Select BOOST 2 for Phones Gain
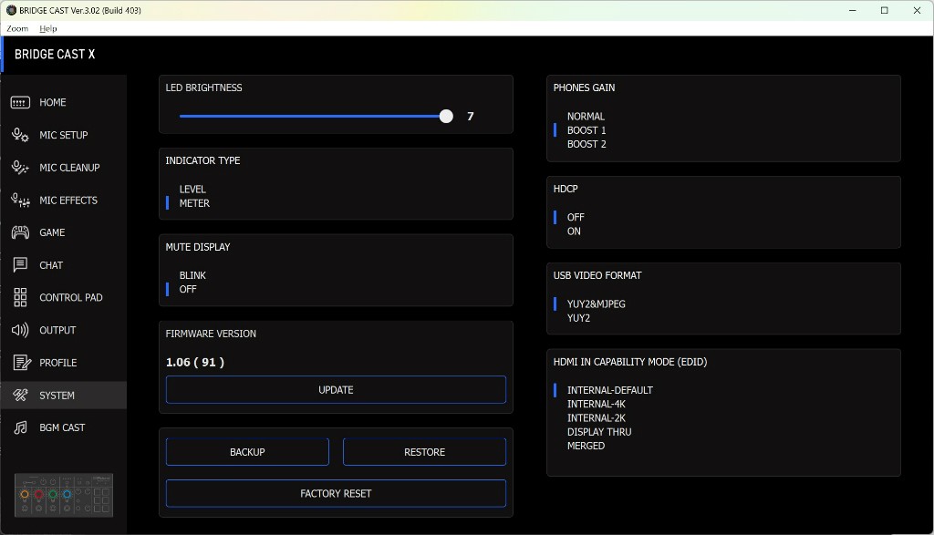Screen dimensions: 934x535 586,144
